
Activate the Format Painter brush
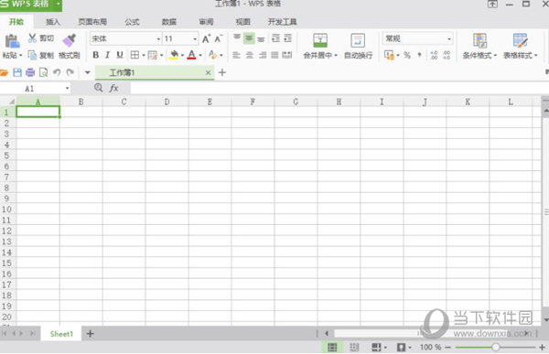[70, 40]
